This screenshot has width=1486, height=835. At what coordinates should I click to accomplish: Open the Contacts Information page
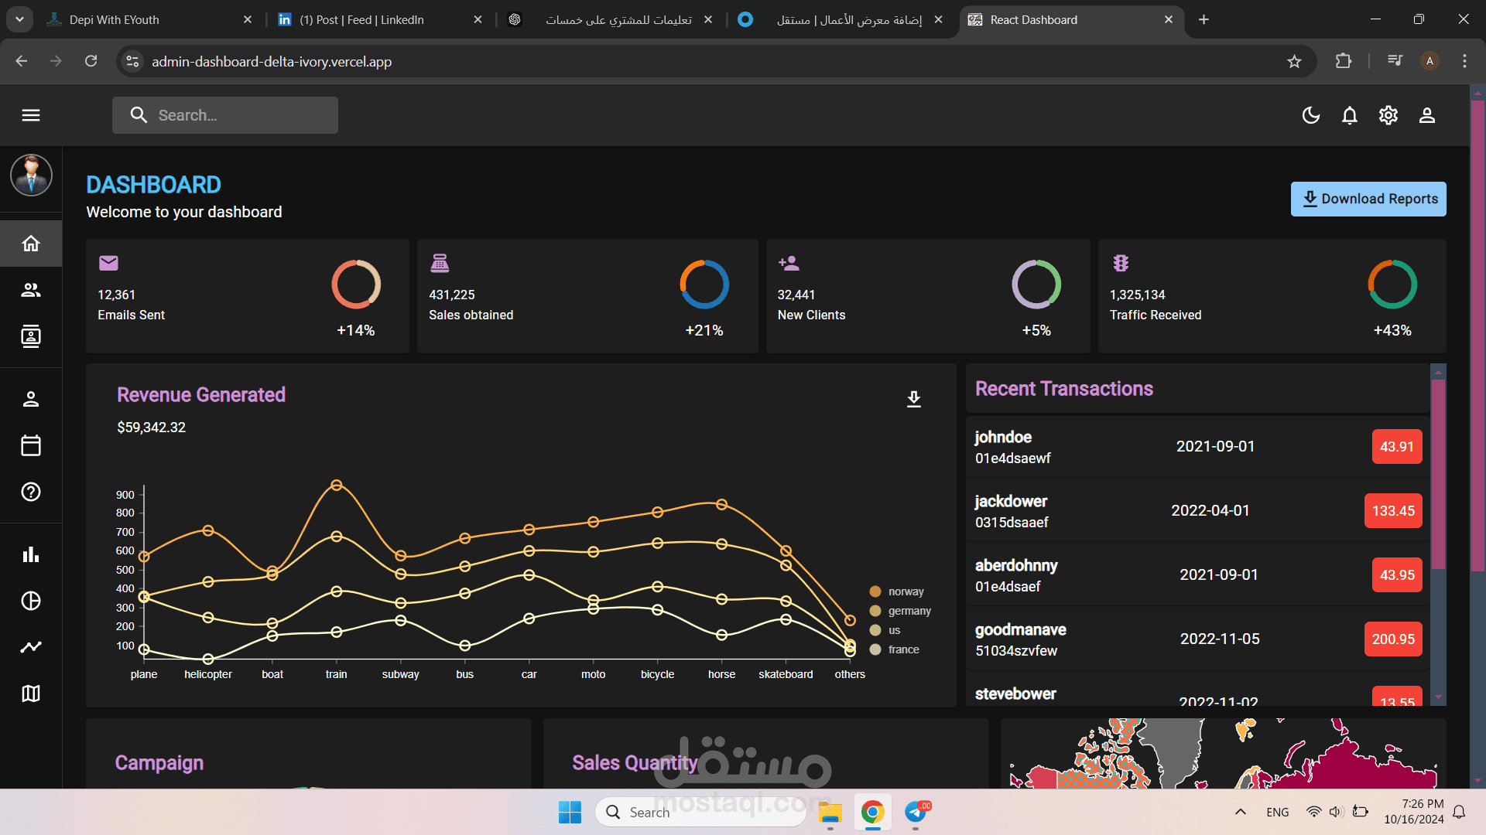tap(31, 336)
